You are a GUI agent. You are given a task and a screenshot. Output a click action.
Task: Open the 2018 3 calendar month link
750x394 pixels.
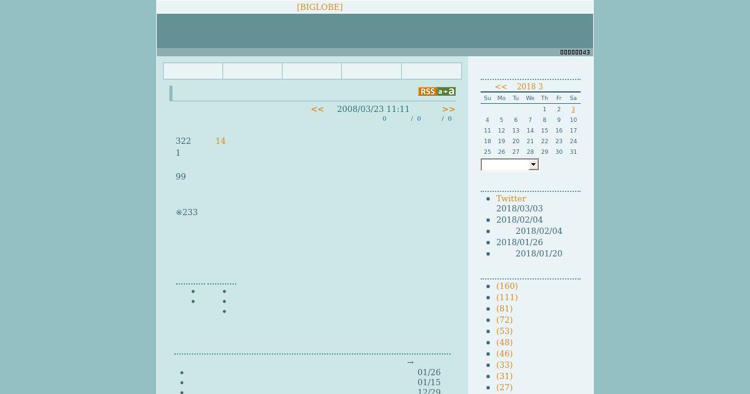tap(530, 87)
